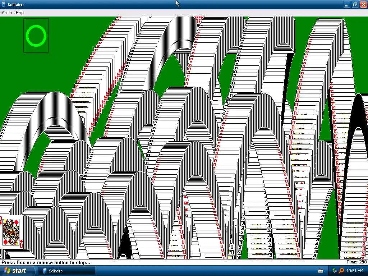
Task: Click the magnifier icon in system tray
Action: point(341,271)
